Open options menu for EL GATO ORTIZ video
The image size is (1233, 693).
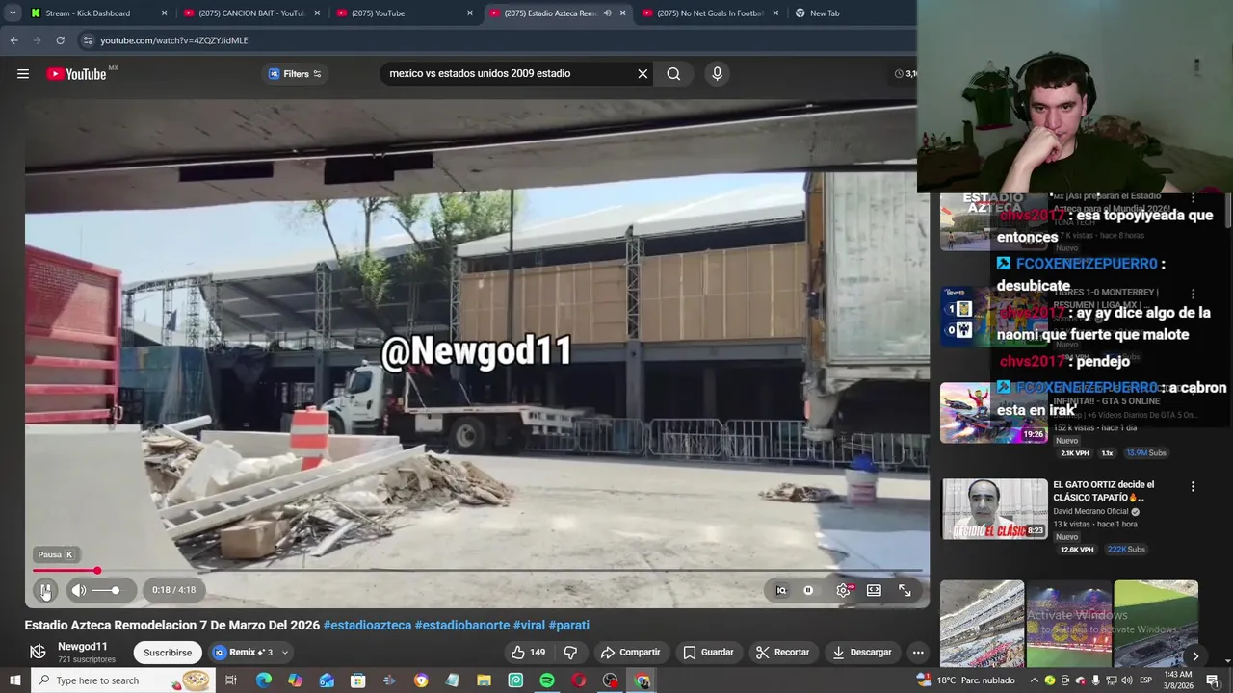pos(1193,487)
